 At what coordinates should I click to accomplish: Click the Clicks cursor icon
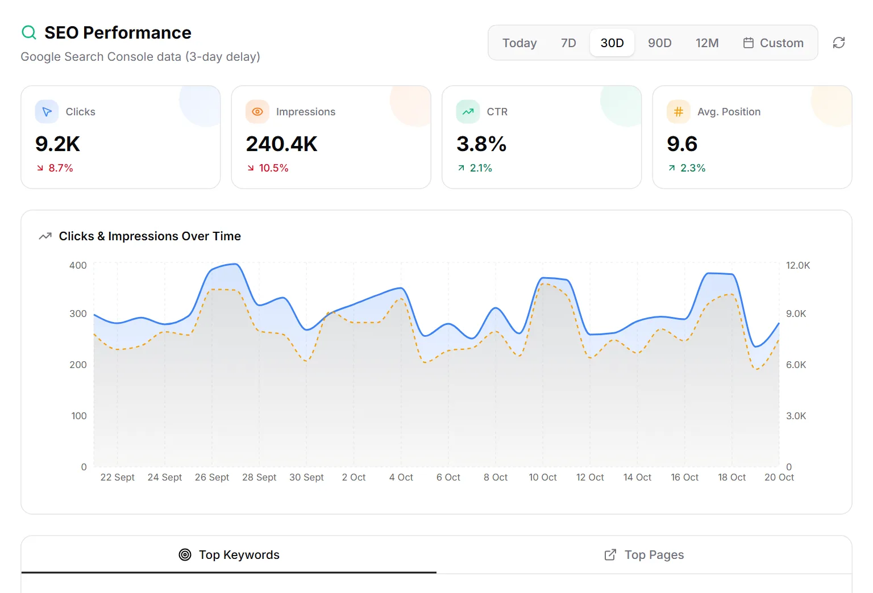tap(47, 112)
